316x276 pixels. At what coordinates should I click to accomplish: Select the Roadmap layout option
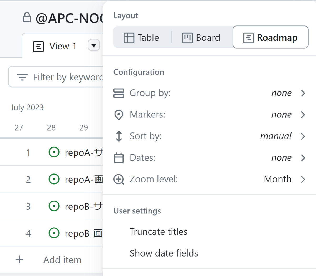coord(270,37)
